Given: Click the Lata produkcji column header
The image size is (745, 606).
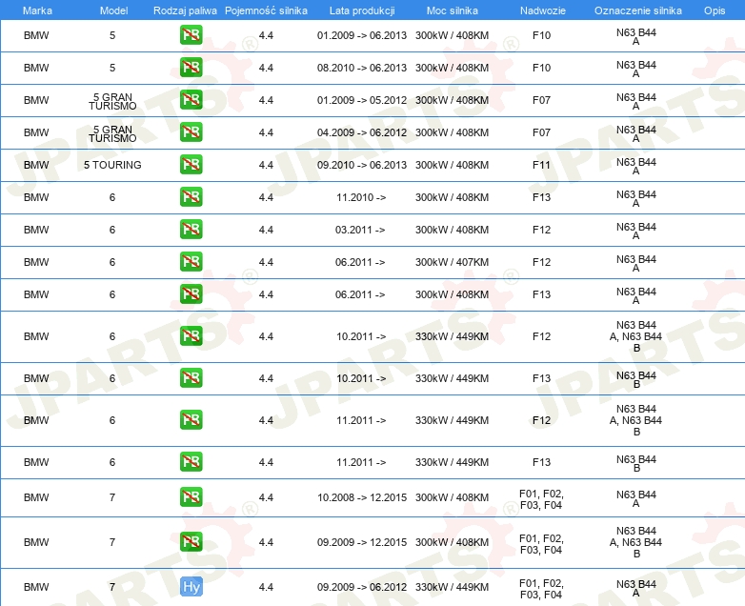Looking at the screenshot, I should [362, 10].
